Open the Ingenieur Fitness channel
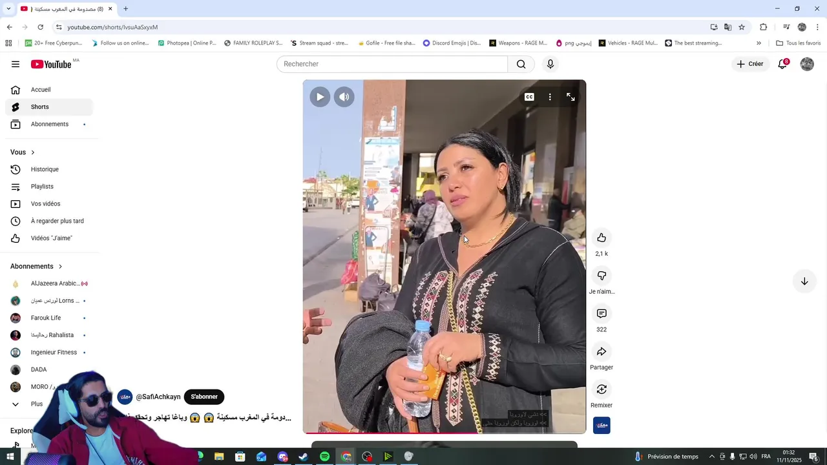 (49, 352)
